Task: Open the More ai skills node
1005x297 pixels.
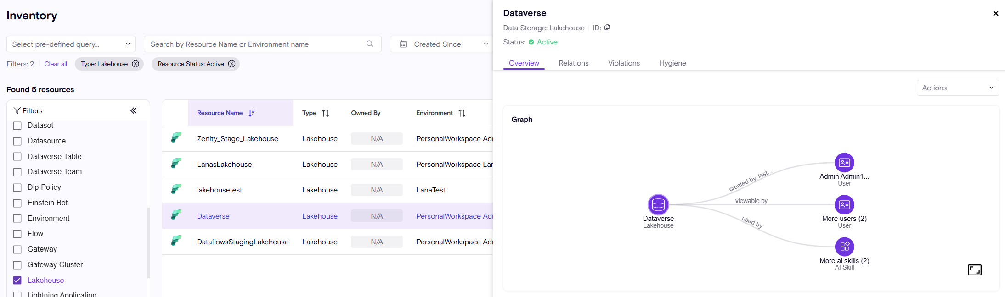Action: [844, 247]
